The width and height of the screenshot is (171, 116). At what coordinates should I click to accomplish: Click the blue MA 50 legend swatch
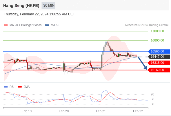47,25
